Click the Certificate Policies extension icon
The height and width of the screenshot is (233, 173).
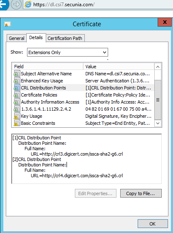tap(17, 95)
